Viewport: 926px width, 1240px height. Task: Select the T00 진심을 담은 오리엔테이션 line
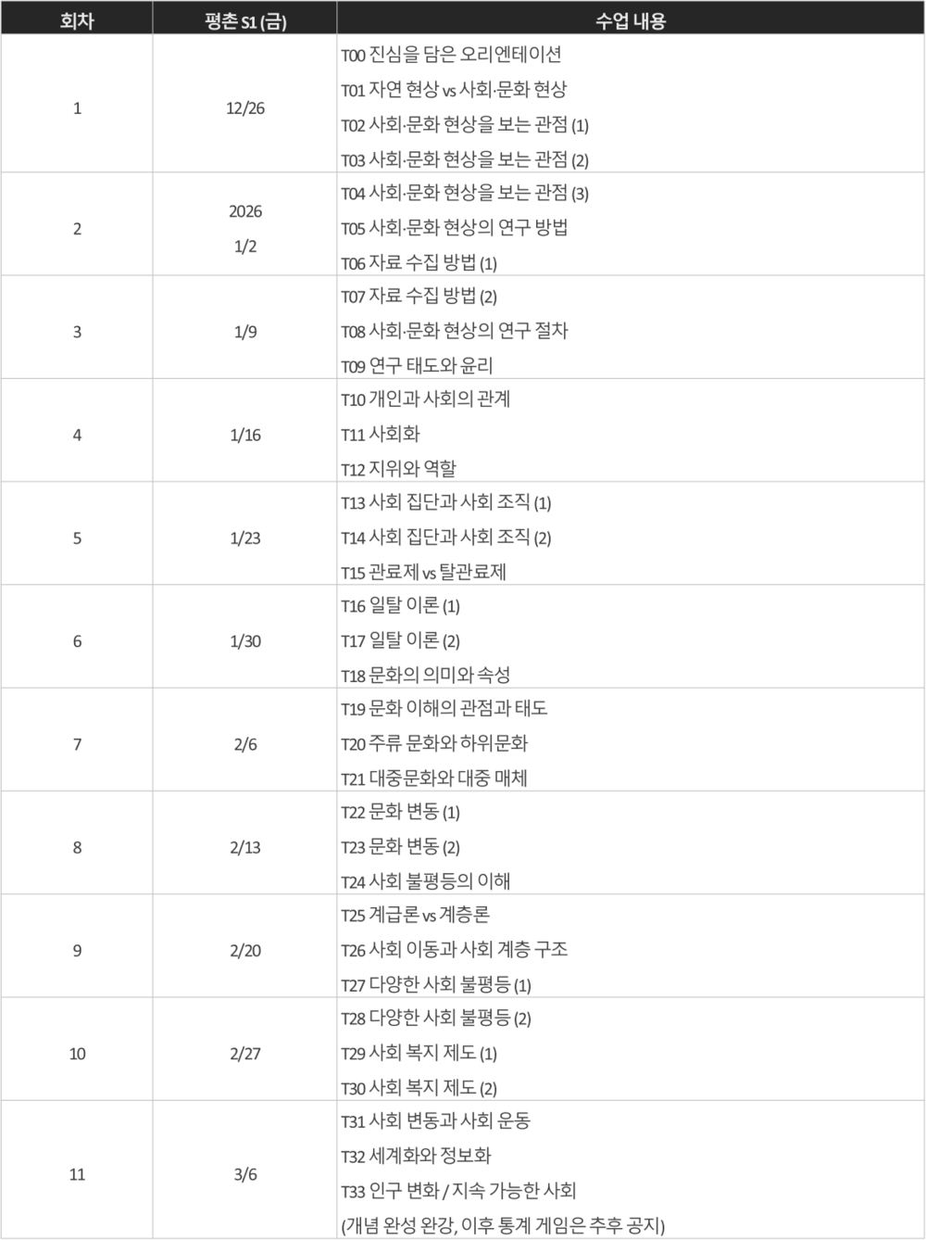coord(451,55)
